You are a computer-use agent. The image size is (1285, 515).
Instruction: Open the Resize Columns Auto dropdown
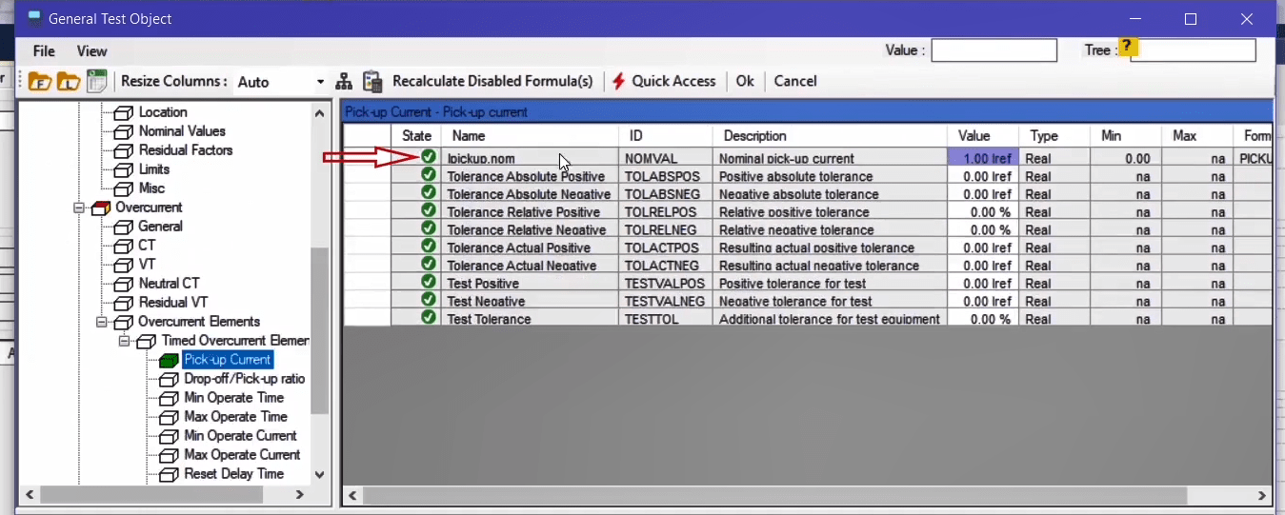319,82
